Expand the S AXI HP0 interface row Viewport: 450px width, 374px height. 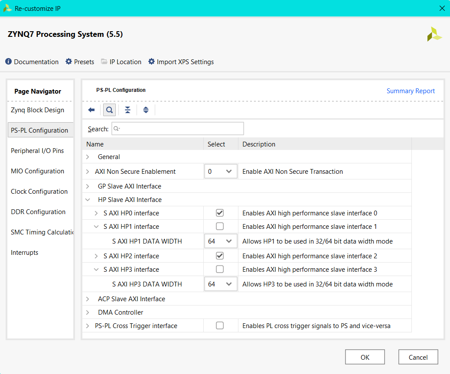coord(96,213)
